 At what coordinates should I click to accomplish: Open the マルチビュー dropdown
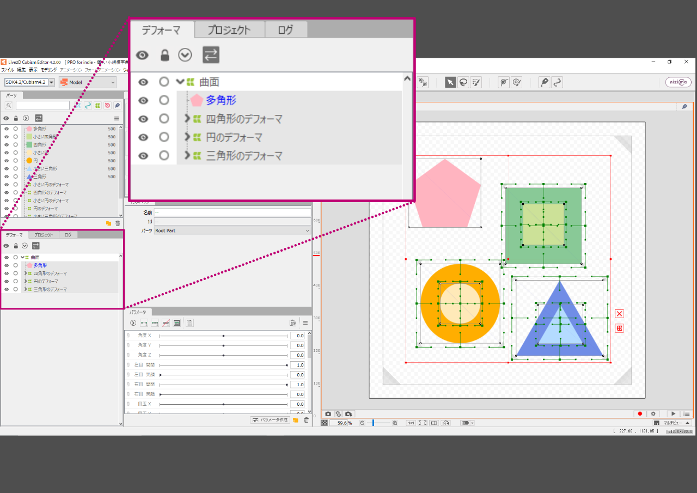[672, 423]
